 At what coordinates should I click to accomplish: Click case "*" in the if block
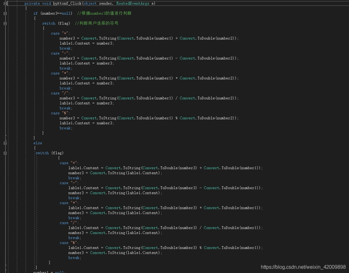click(x=60, y=73)
